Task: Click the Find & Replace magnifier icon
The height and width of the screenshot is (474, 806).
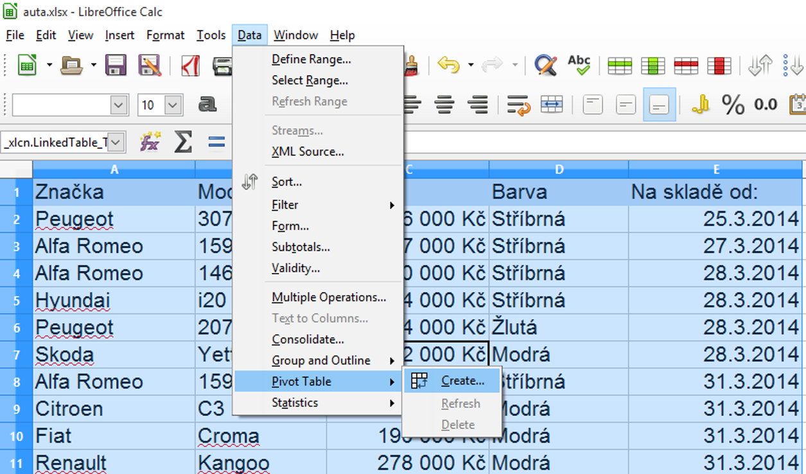Action: 545,65
